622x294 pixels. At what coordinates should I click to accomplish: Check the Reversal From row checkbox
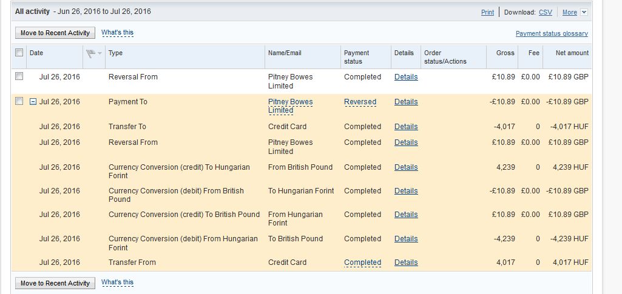tap(19, 77)
